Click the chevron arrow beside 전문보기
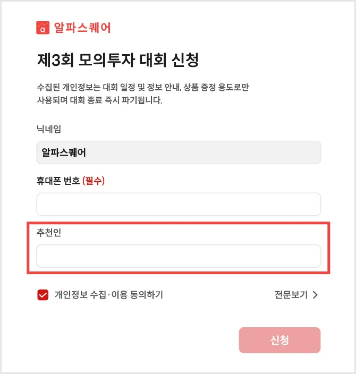This screenshot has height=374, width=356. click(315, 295)
